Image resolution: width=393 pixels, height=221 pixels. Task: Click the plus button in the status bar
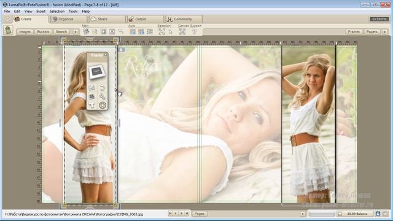[303, 214]
